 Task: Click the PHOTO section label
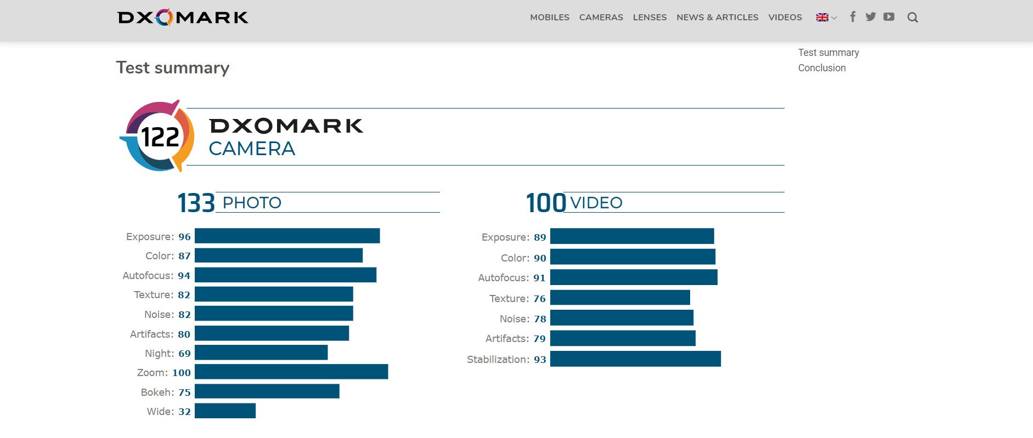point(252,203)
